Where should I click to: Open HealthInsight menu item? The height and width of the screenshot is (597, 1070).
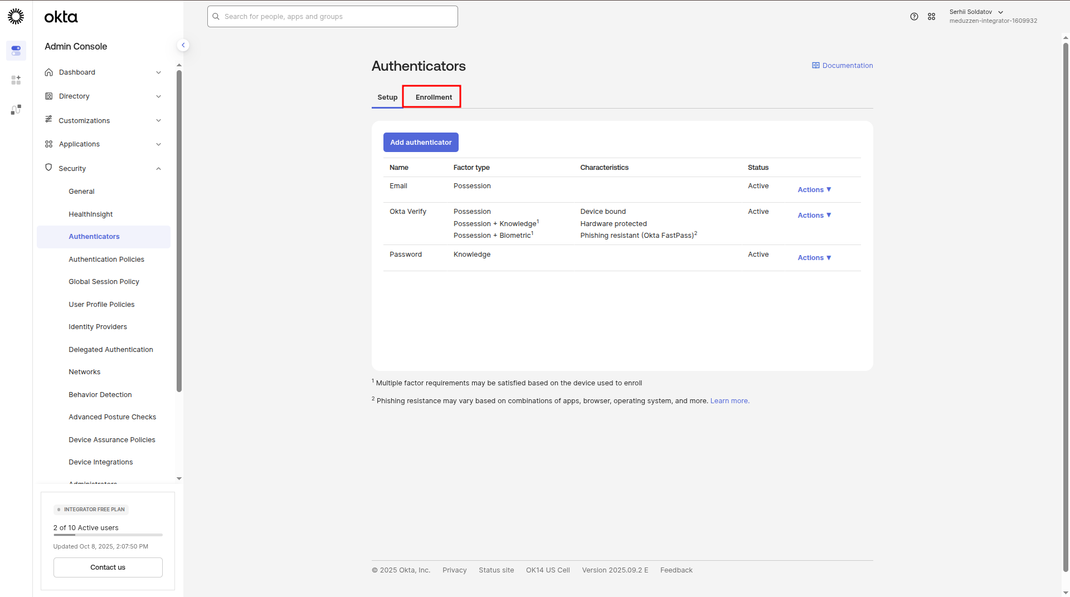pyautogui.click(x=90, y=214)
